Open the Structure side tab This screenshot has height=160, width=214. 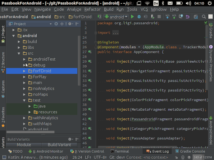point(3,62)
